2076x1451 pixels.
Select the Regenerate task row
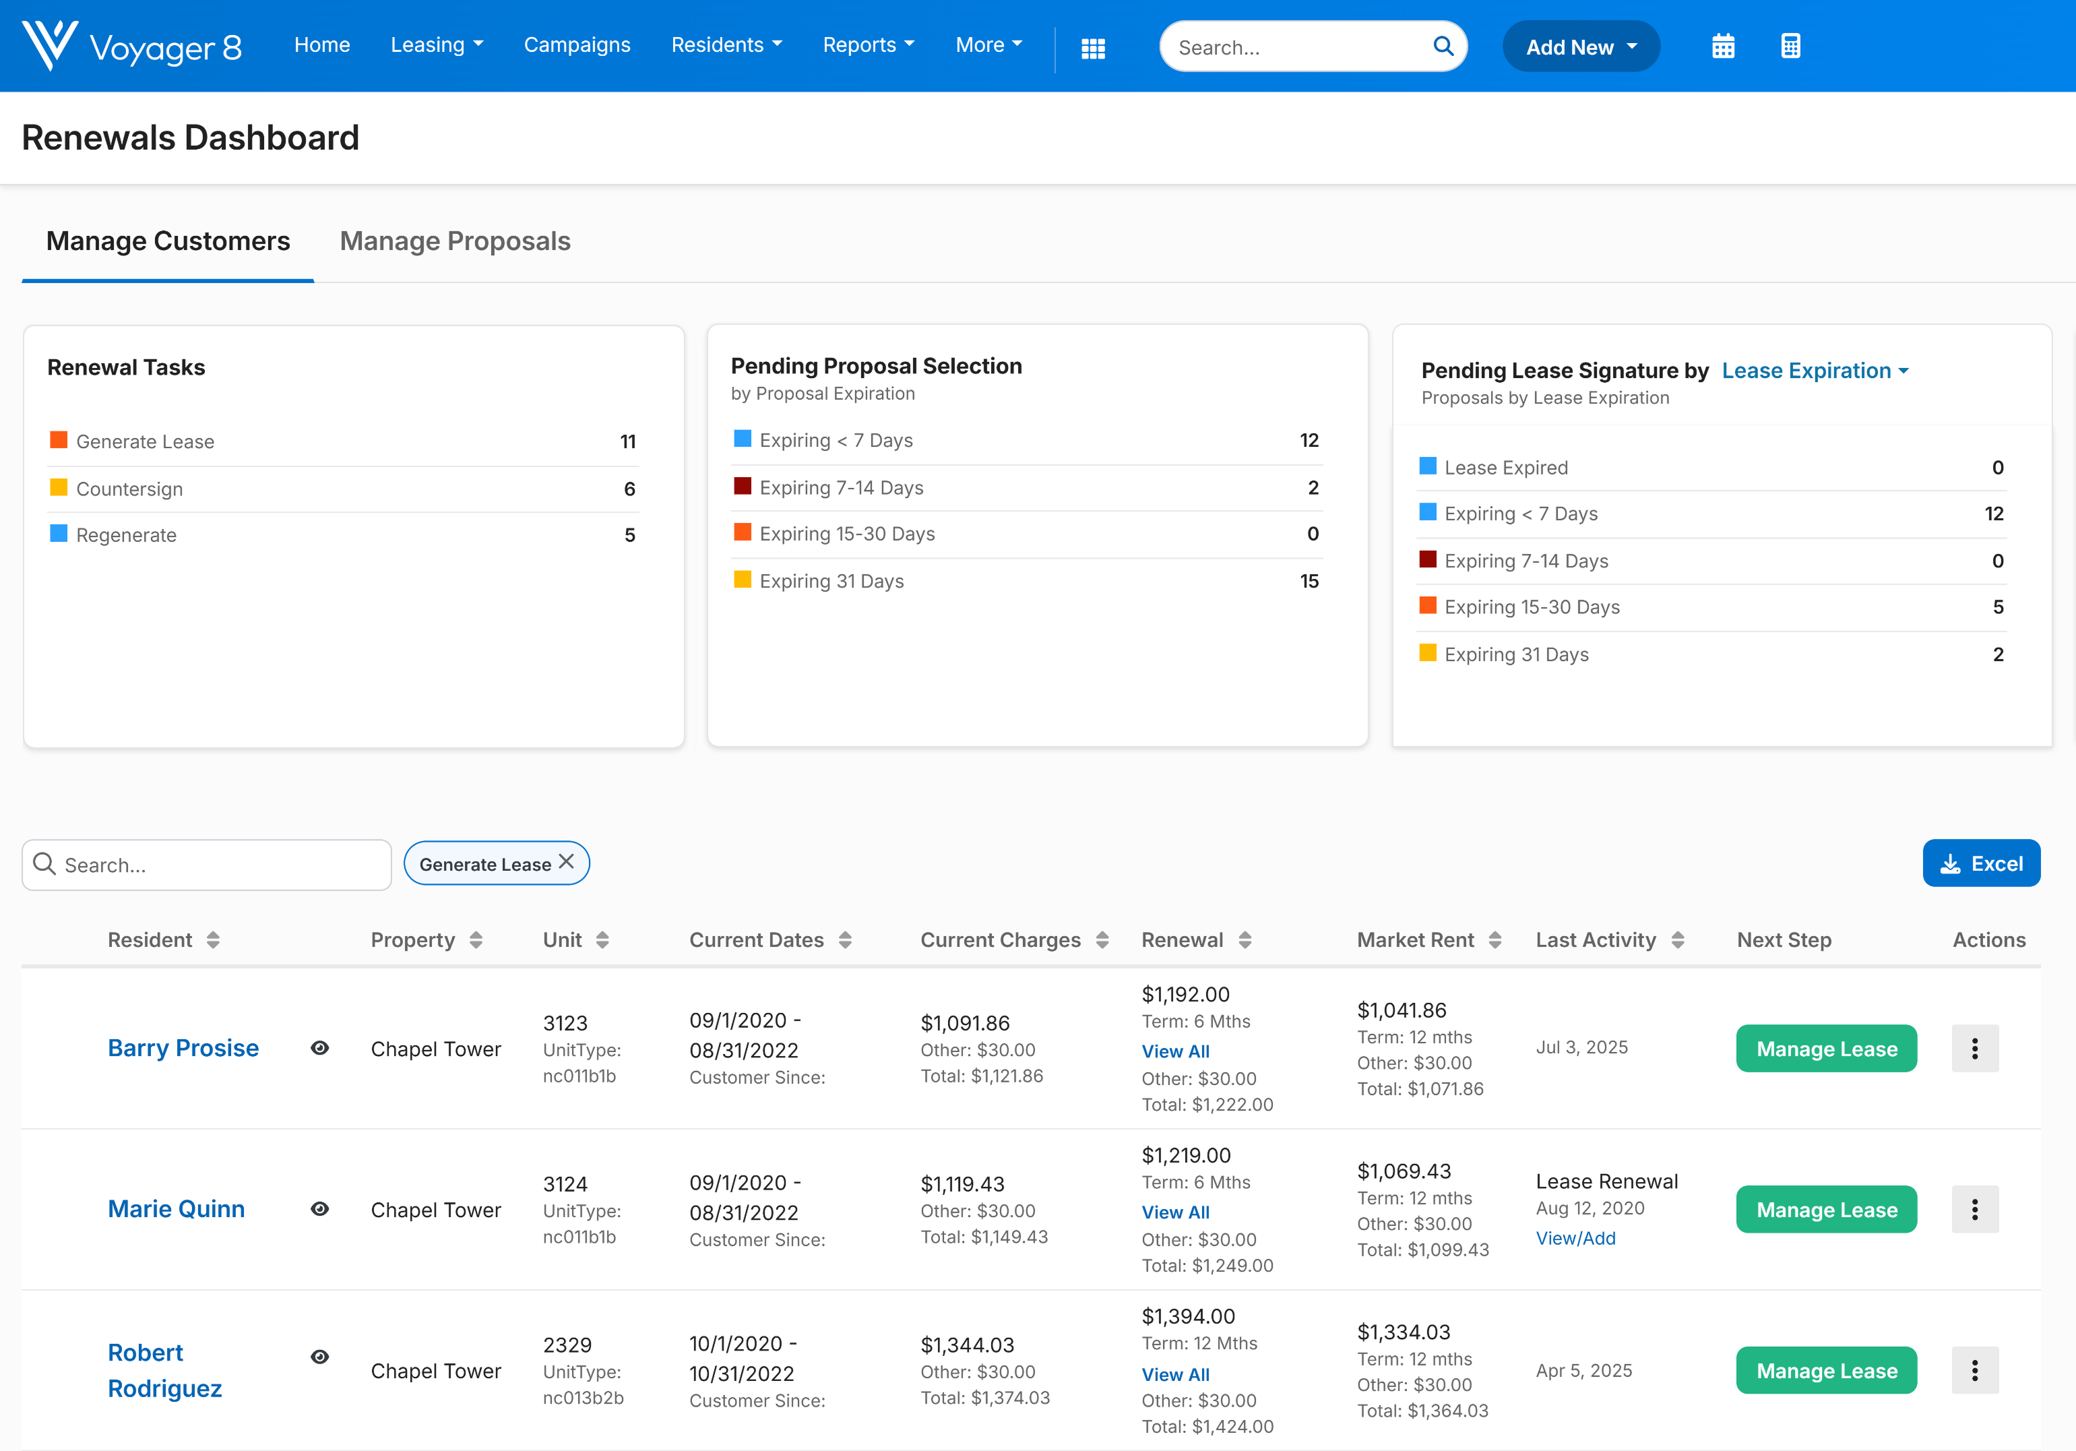(344, 534)
